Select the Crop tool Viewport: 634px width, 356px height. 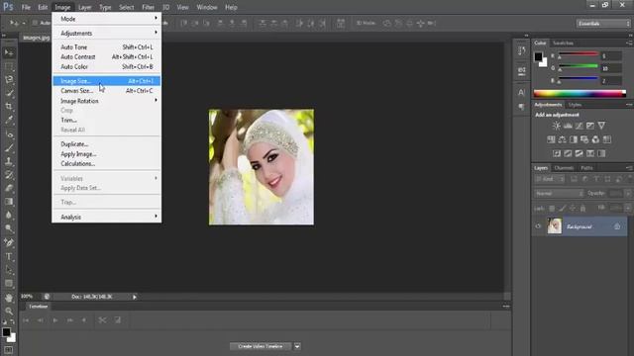pos(9,107)
